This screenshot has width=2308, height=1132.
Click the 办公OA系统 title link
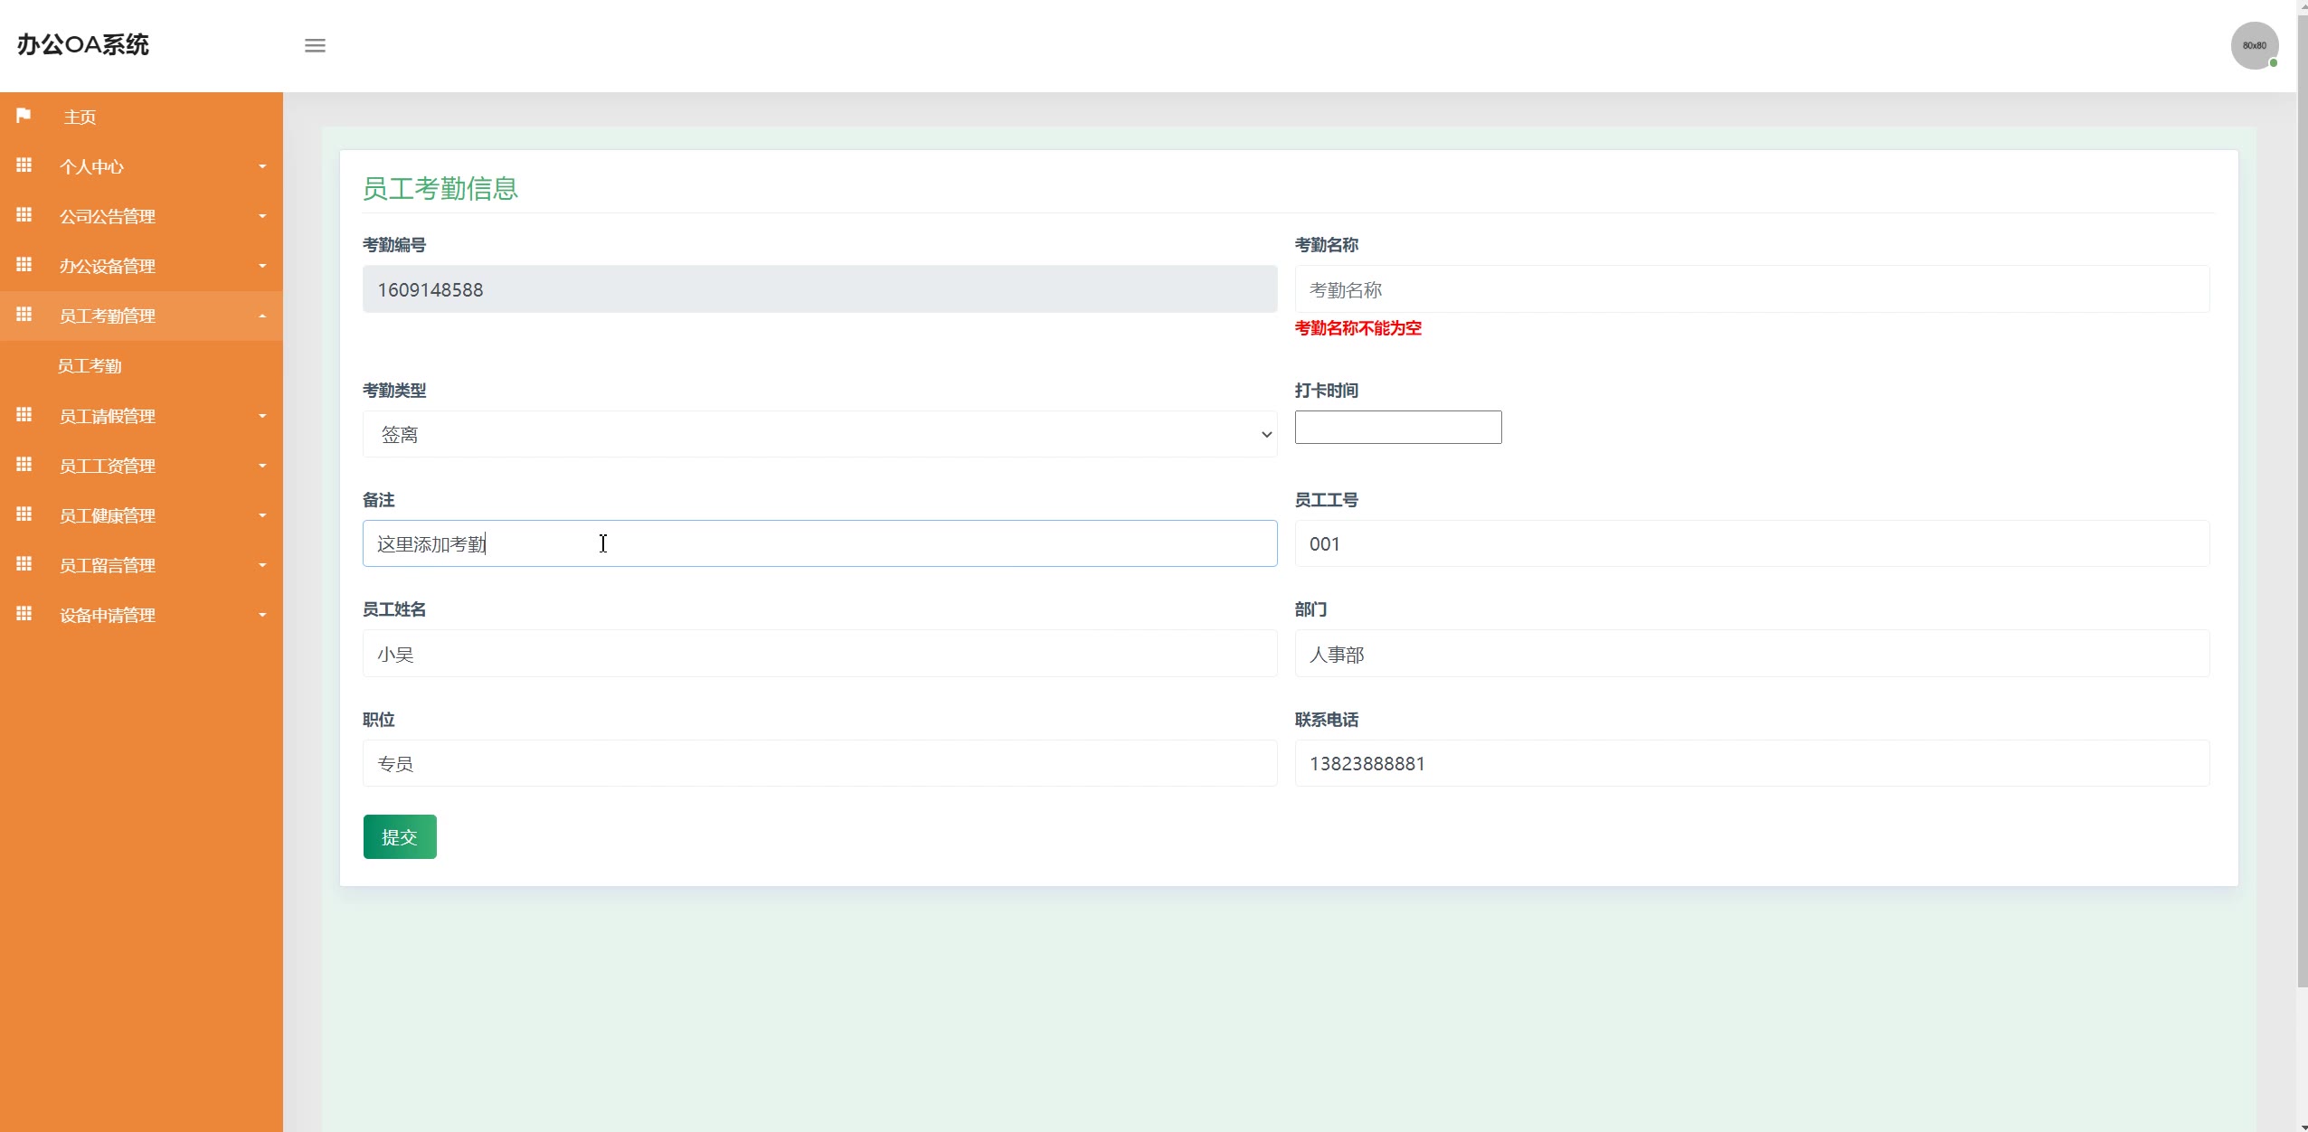tap(83, 44)
